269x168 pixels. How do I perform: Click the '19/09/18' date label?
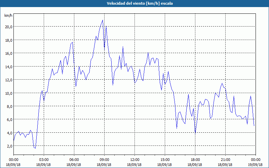pyautogui.click(x=255, y=165)
